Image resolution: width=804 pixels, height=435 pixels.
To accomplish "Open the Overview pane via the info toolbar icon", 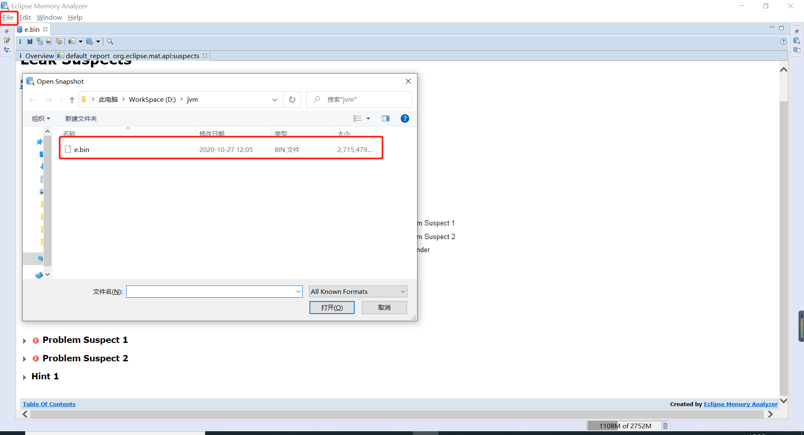I will 20,41.
